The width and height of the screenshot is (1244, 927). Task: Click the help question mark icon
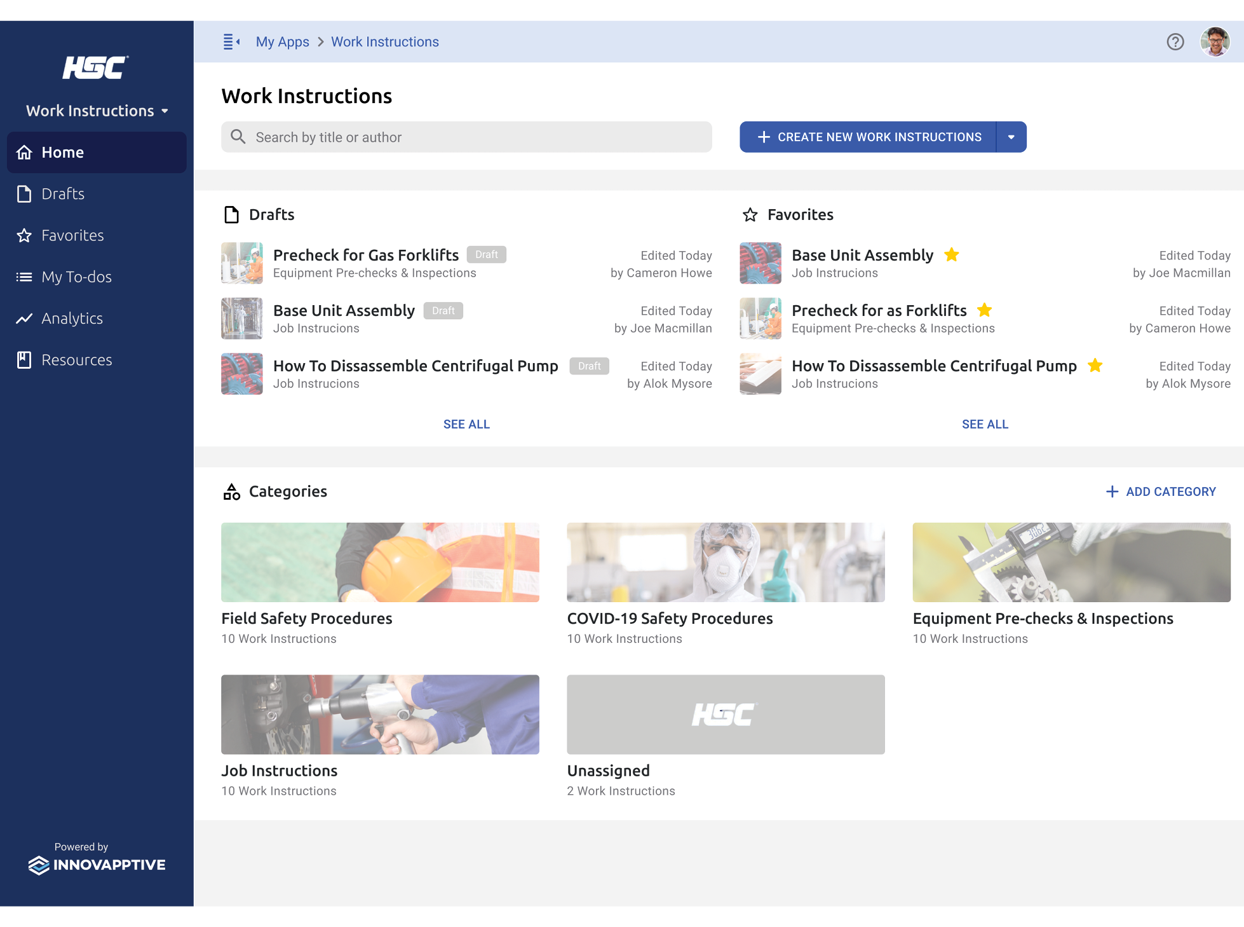pos(1175,42)
